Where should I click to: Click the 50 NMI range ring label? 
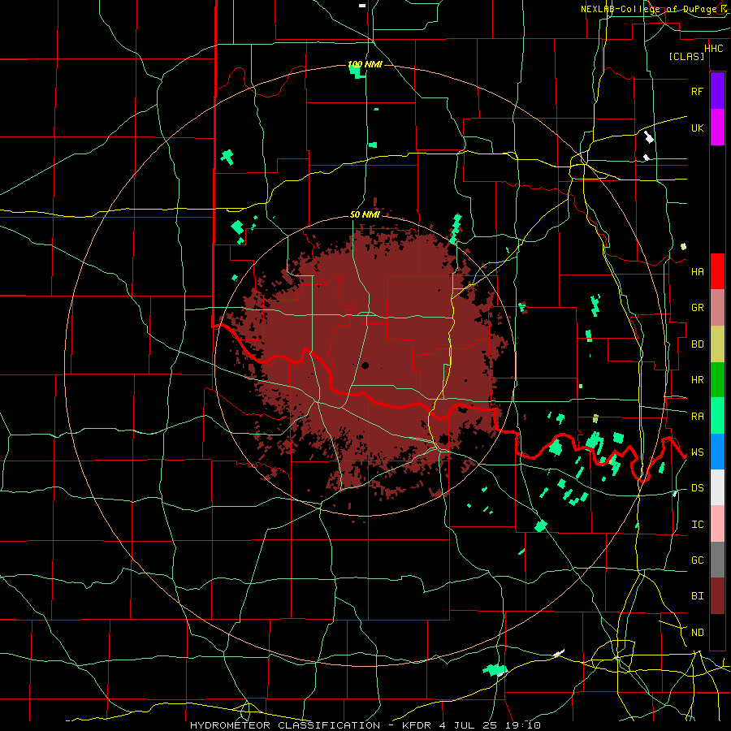[x=365, y=214]
